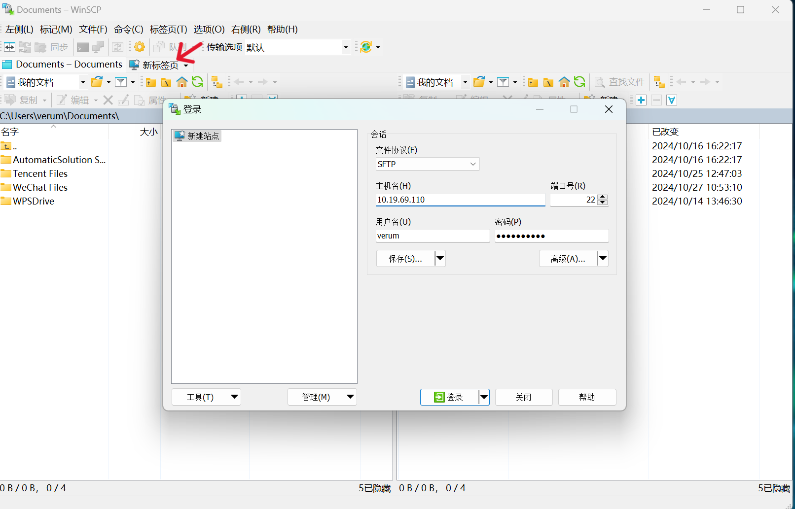Toggle right panel directory tree icon
This screenshot has width=795, height=509.
point(659,82)
